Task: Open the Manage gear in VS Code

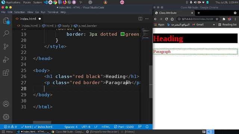Action: coord(6,117)
